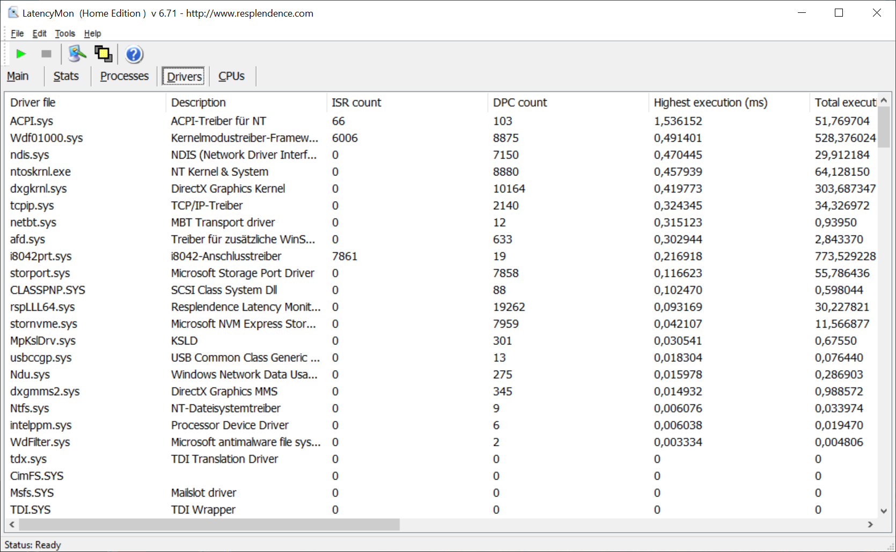Open the File menu

pyautogui.click(x=17, y=33)
